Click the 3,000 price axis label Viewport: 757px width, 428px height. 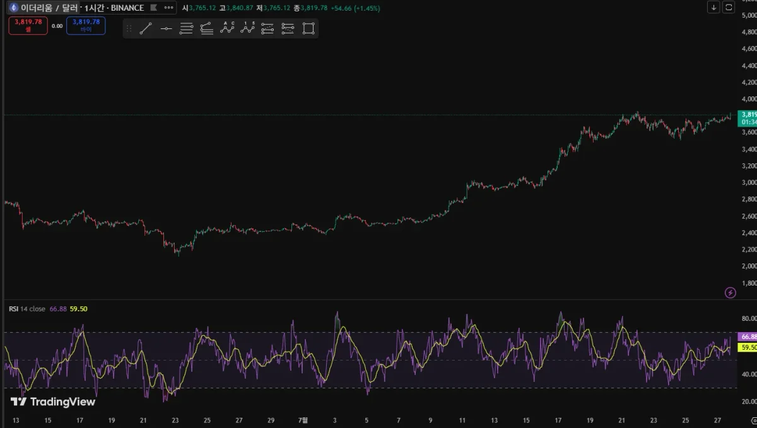(x=749, y=183)
